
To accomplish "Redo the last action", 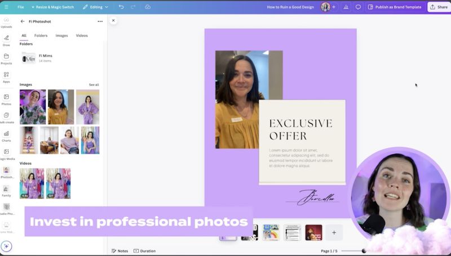I will 133,7.
